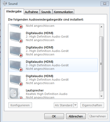The width and height of the screenshot is (110, 122).
Task: Click the scrollbar up arrow
Action: [101, 27]
